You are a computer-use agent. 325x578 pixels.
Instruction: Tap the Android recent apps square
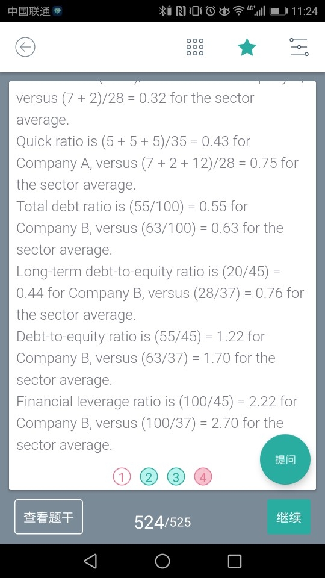click(235, 561)
